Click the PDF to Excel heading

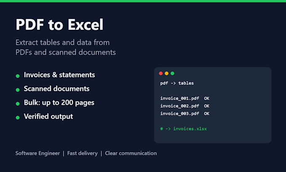[59, 24]
